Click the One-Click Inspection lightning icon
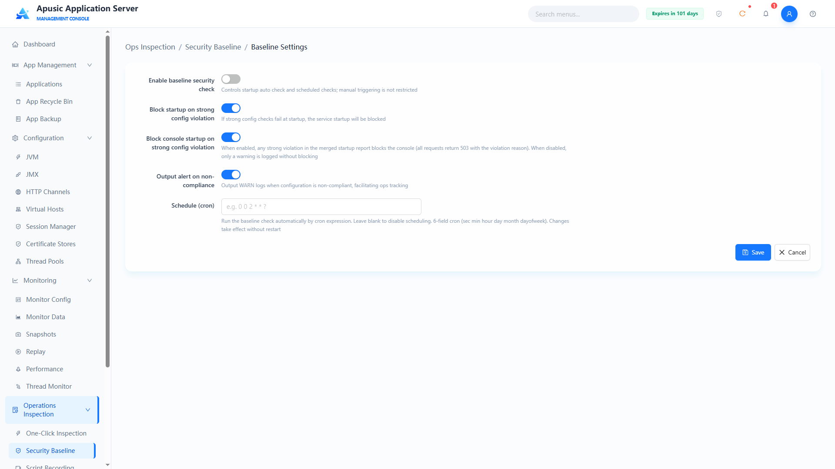This screenshot has width=835, height=469. [18, 433]
